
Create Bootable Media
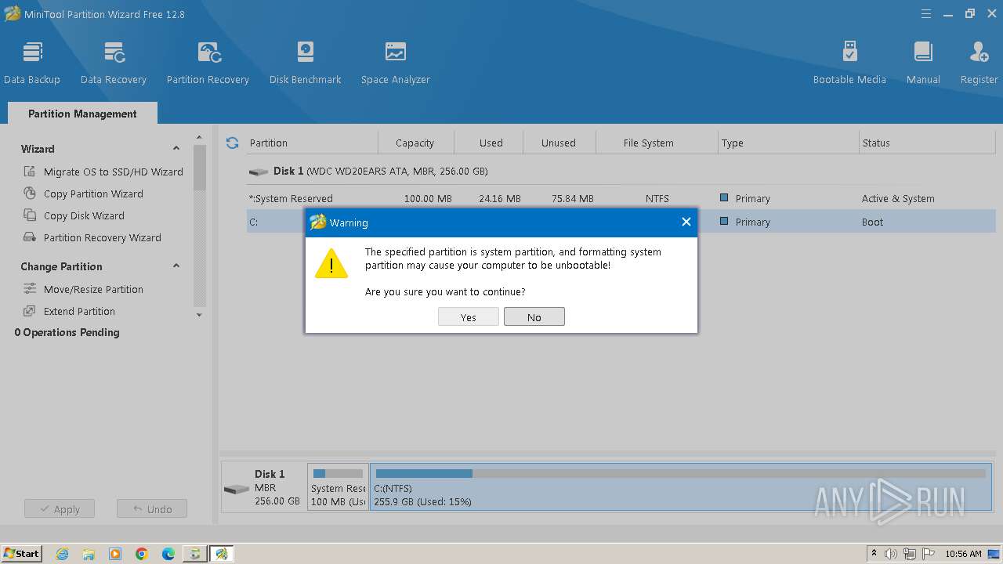pos(849,63)
